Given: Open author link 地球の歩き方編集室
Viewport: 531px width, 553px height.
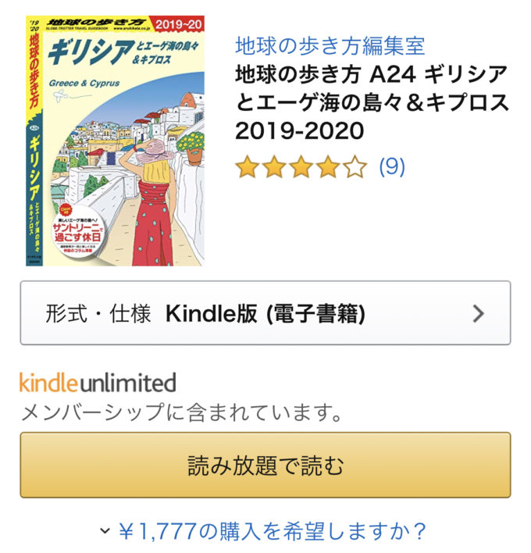Looking at the screenshot, I should (x=330, y=46).
